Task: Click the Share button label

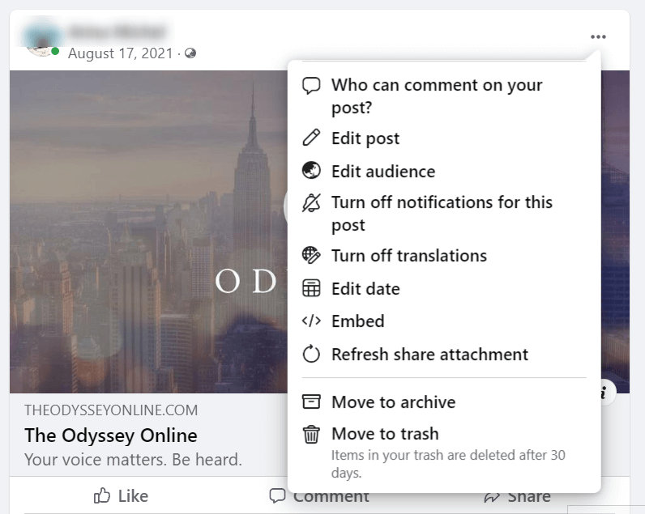Action: pyautogui.click(x=529, y=496)
